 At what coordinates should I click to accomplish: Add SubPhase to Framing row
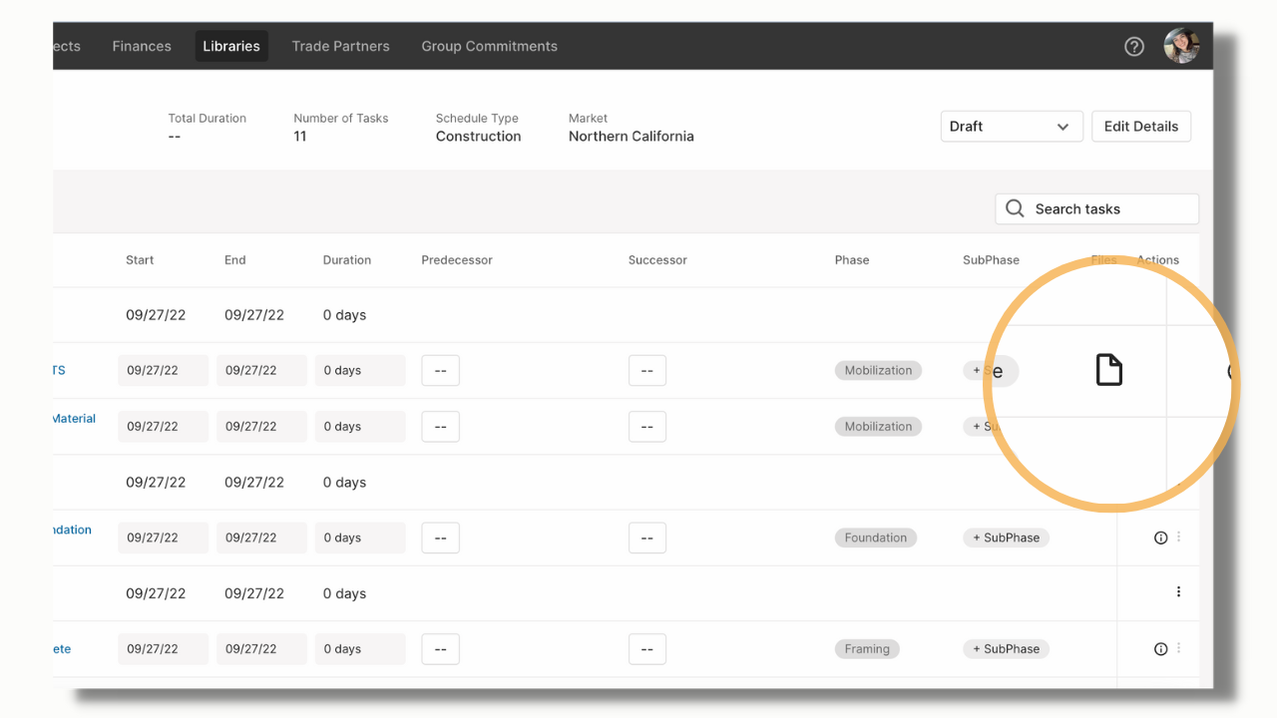1006,649
